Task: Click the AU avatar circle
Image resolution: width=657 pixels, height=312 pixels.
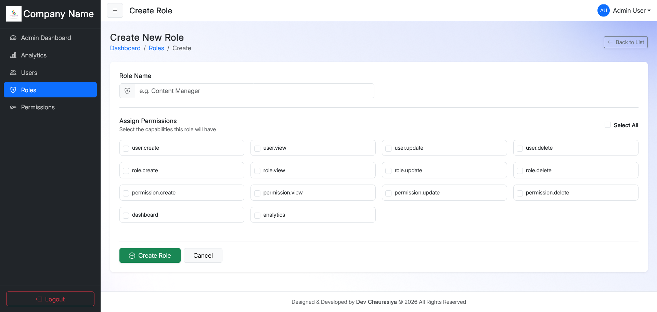Action: pos(603,11)
